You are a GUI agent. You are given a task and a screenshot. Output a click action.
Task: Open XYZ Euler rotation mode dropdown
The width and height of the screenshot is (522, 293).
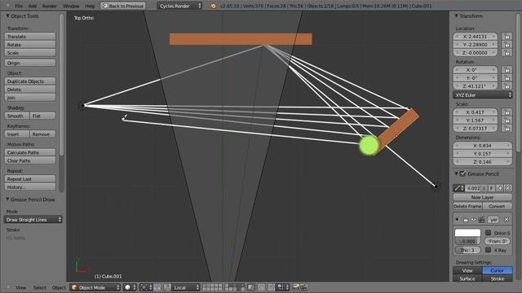tap(482, 95)
